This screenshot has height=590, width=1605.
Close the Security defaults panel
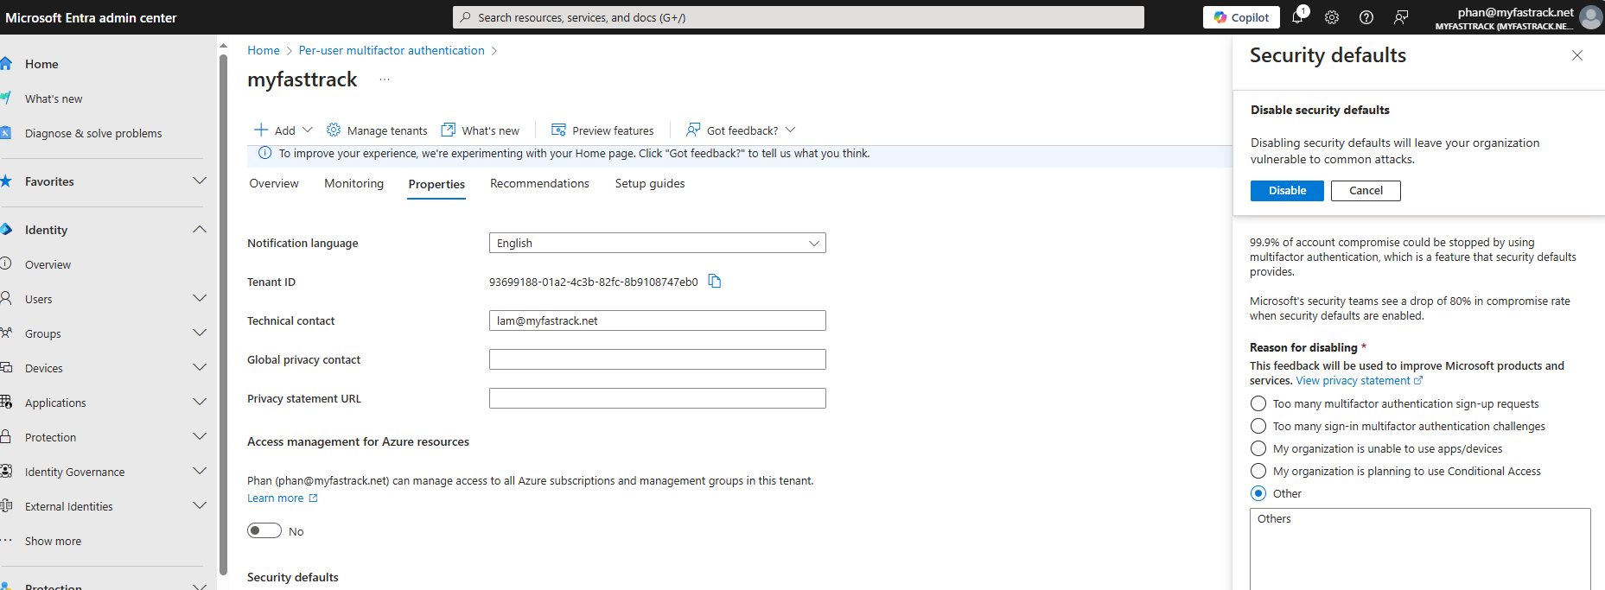point(1577,55)
